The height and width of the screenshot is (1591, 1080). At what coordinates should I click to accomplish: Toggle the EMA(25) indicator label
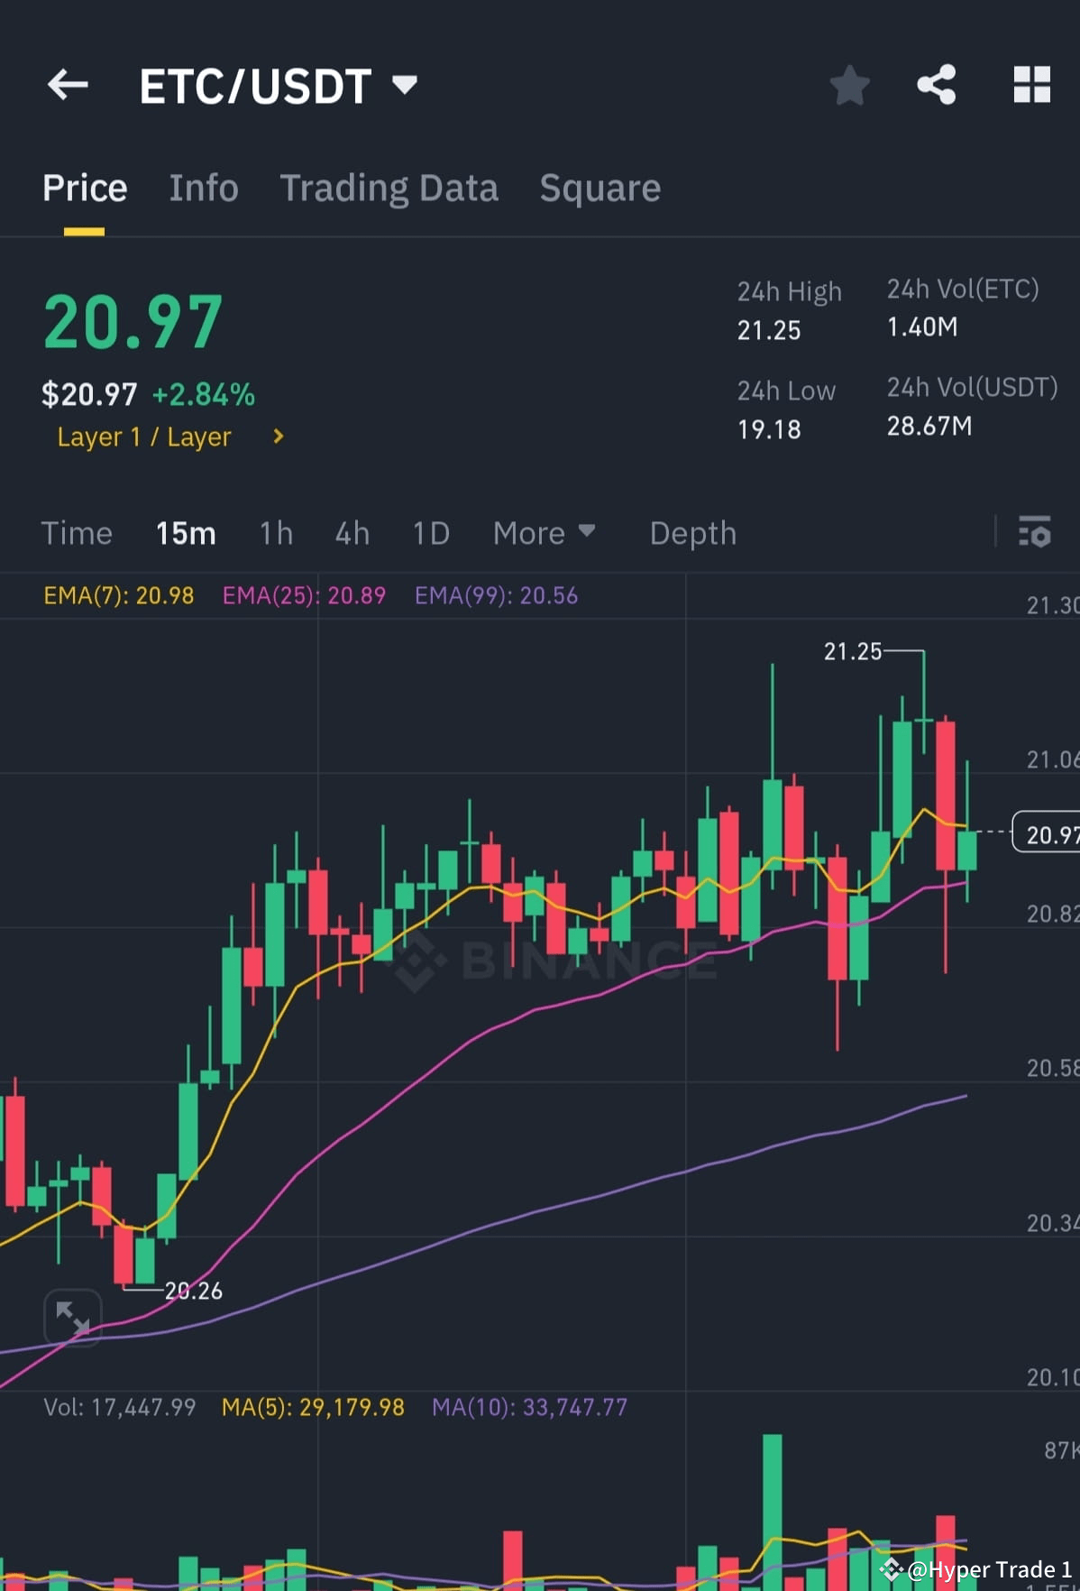pos(304,595)
